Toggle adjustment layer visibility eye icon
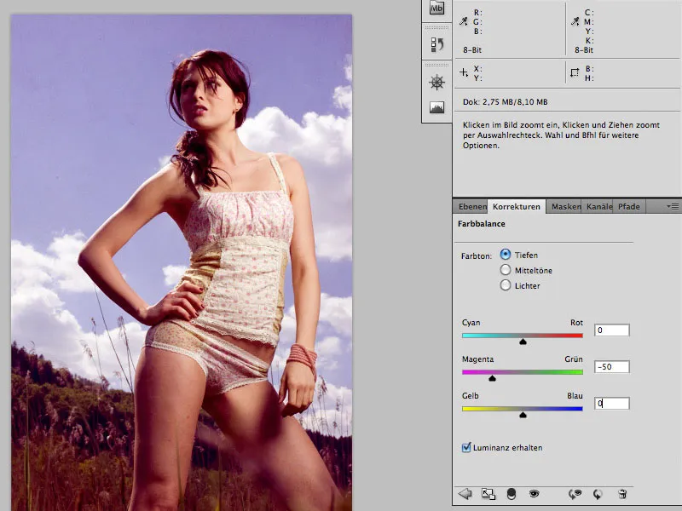 (x=534, y=494)
